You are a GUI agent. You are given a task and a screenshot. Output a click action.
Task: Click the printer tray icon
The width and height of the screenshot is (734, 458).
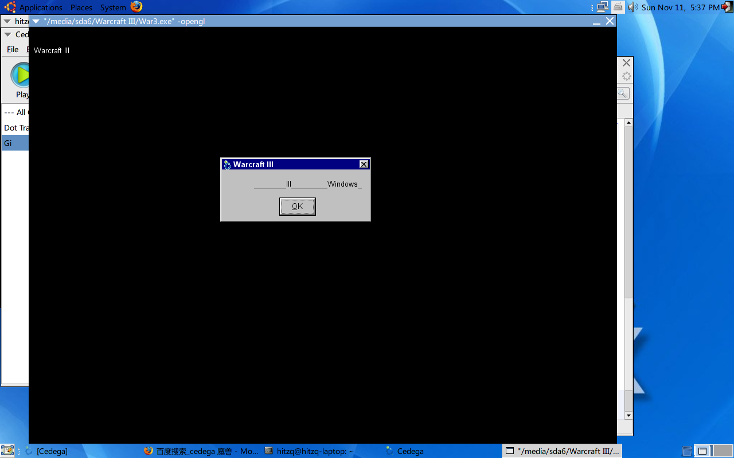[x=618, y=7]
